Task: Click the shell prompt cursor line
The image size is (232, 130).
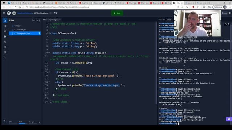Action: [x=169, y=123]
